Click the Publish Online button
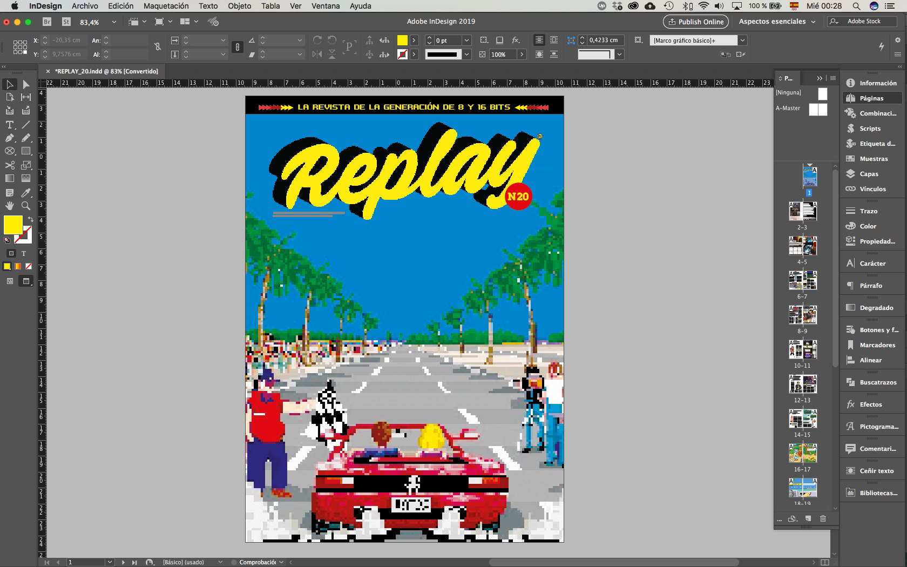The width and height of the screenshot is (907, 567). (x=696, y=22)
